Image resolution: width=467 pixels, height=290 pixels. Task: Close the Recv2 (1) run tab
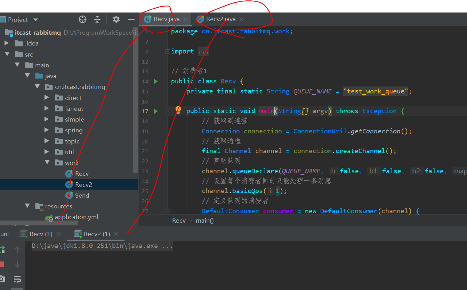pyautogui.click(x=116, y=234)
